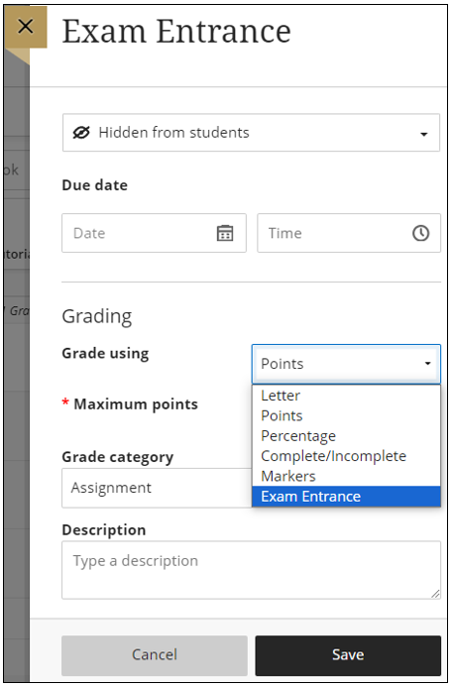Open the Hidden from students visibility dropdown
The height and width of the screenshot is (686, 453).
tap(251, 133)
